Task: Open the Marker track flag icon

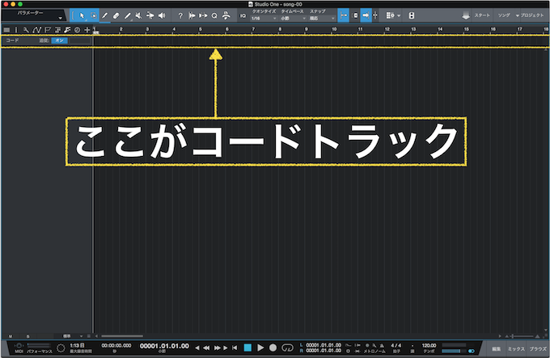Action: click(x=48, y=30)
